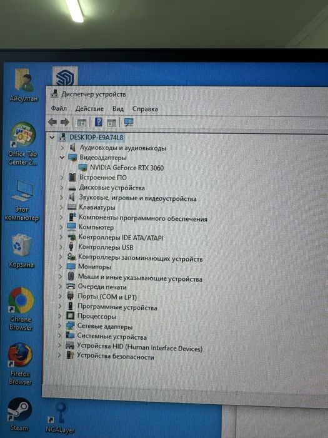Viewport: 328px width, 438px height.
Task: Expand the Процессоры category
Action: [59, 316]
